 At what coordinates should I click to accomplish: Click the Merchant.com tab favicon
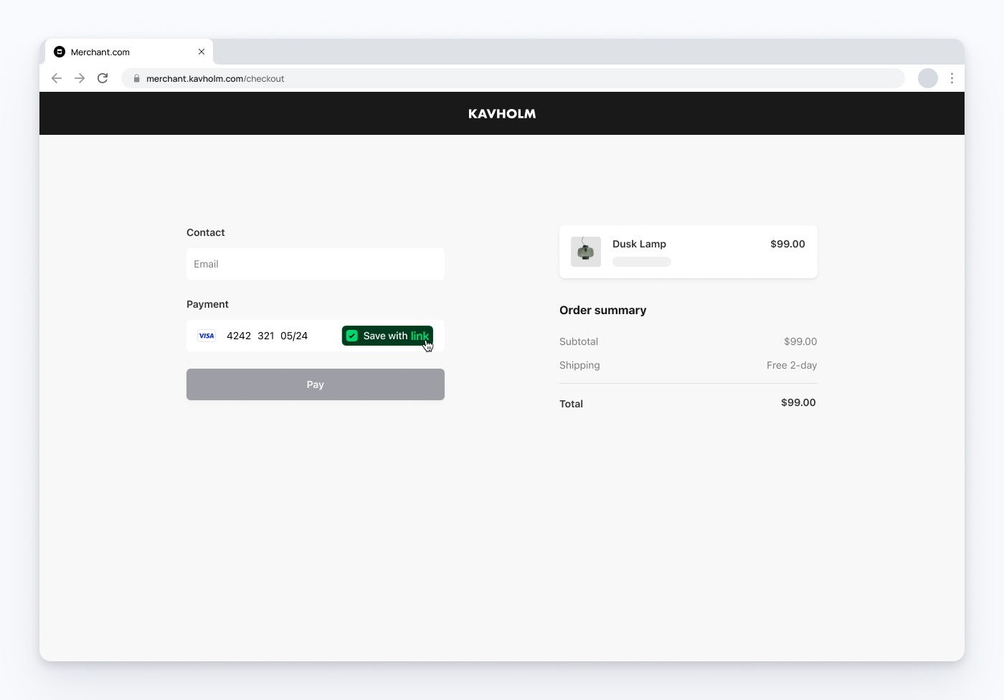(59, 51)
